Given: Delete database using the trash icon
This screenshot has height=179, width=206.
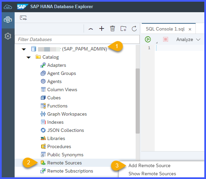Looking at the screenshot, I should click(x=113, y=28).
